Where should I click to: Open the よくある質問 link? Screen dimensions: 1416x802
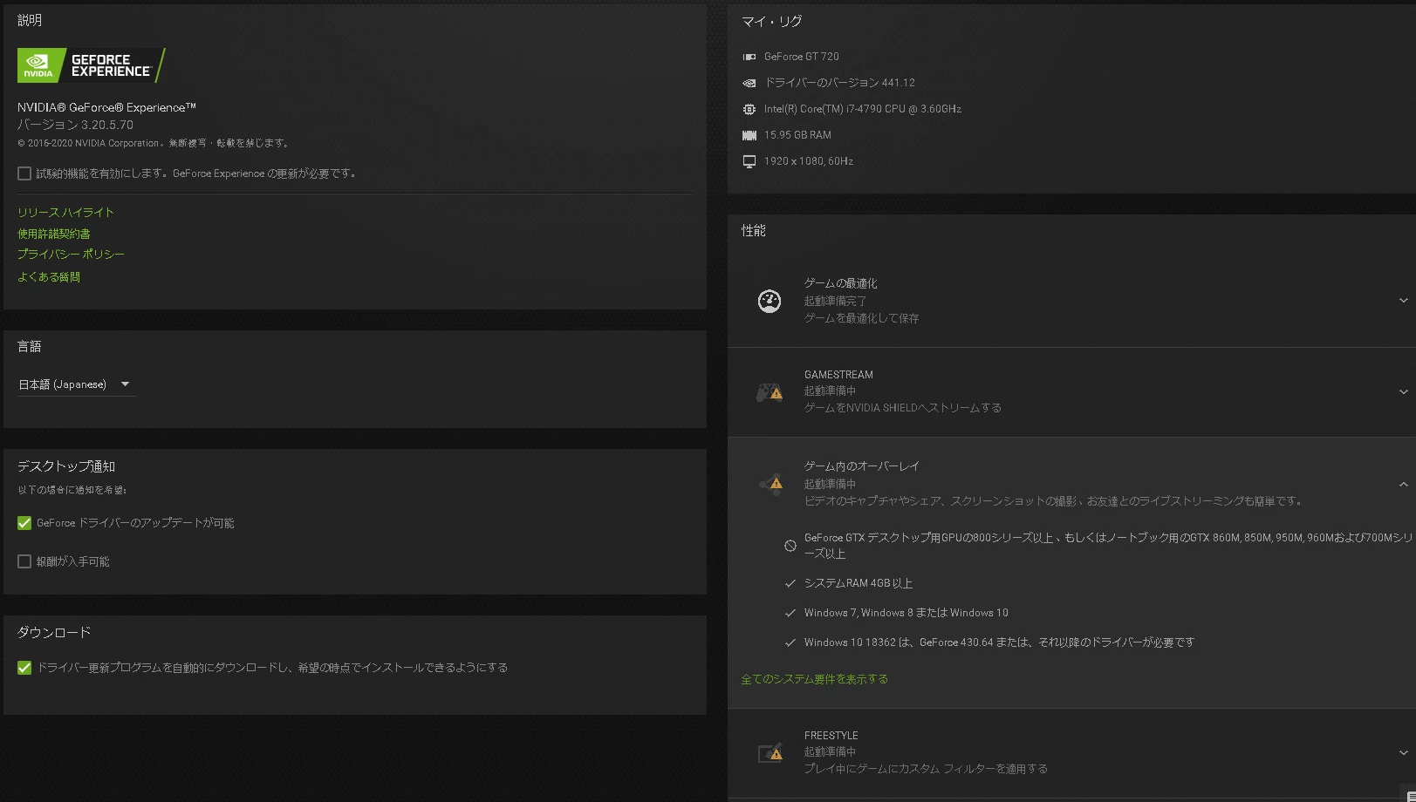pos(49,276)
